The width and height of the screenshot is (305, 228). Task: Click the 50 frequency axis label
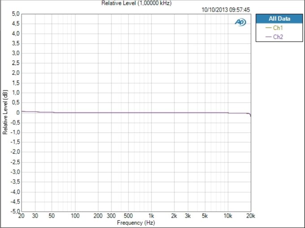point(52,216)
